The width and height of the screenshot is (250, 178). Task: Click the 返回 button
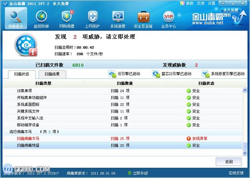pos(229,162)
